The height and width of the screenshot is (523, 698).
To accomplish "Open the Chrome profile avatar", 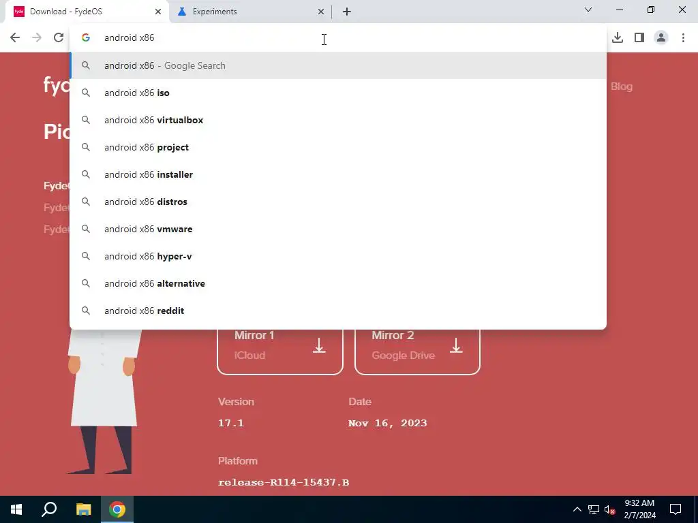I will 661,37.
